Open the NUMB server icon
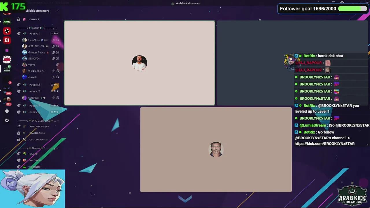 (x=7, y=22)
